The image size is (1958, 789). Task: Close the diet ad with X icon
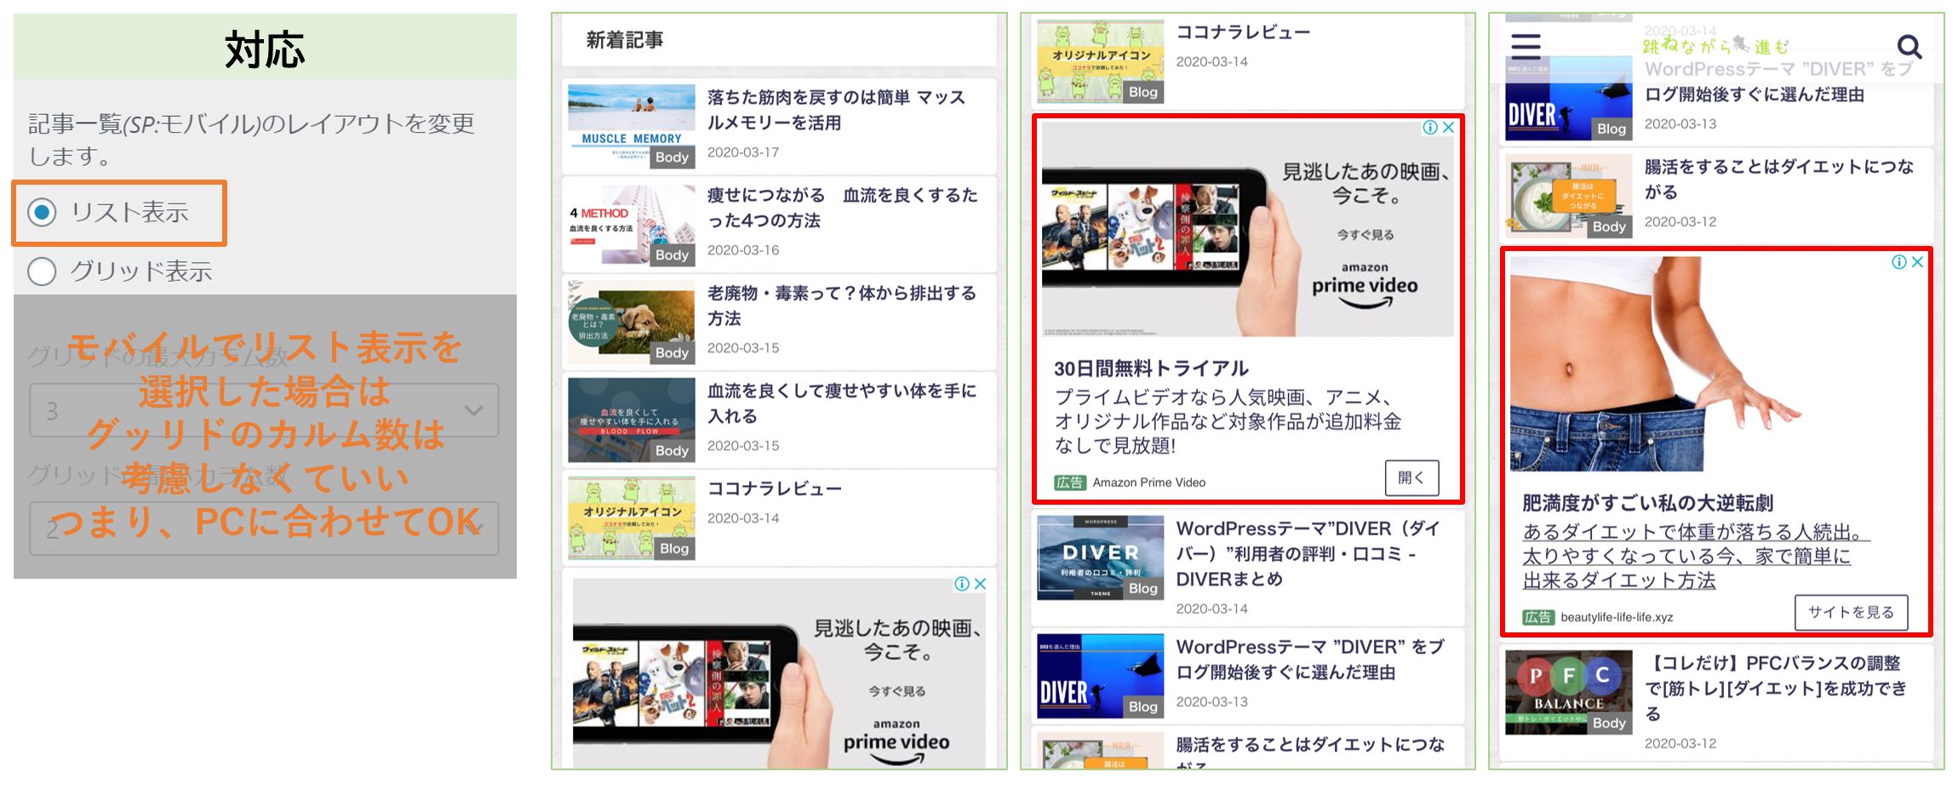[1917, 262]
